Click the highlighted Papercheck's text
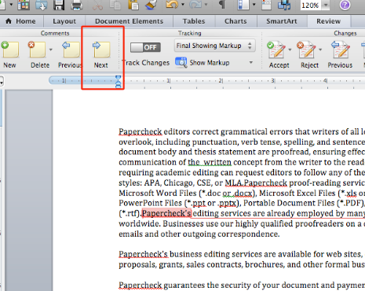The image size is (365, 291). pos(166,213)
